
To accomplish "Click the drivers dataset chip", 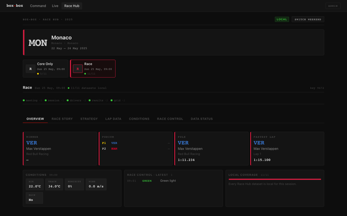I will (x=76, y=100).
